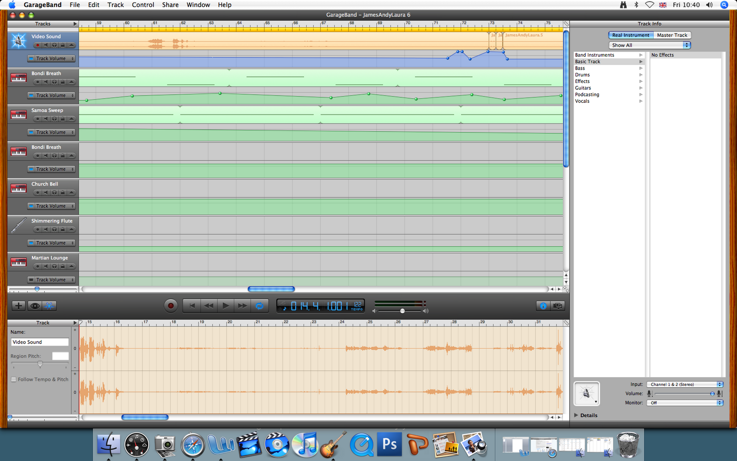Play the song
The image size is (737, 461).
click(x=226, y=306)
